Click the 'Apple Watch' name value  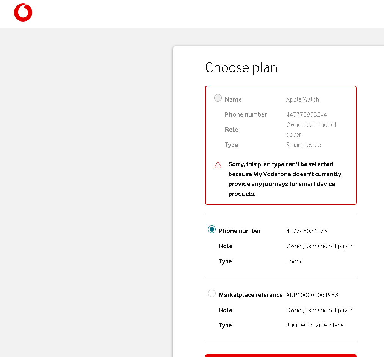click(302, 99)
